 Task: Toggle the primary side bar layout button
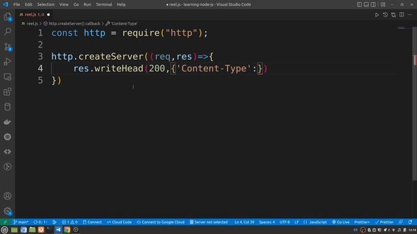click(359, 5)
